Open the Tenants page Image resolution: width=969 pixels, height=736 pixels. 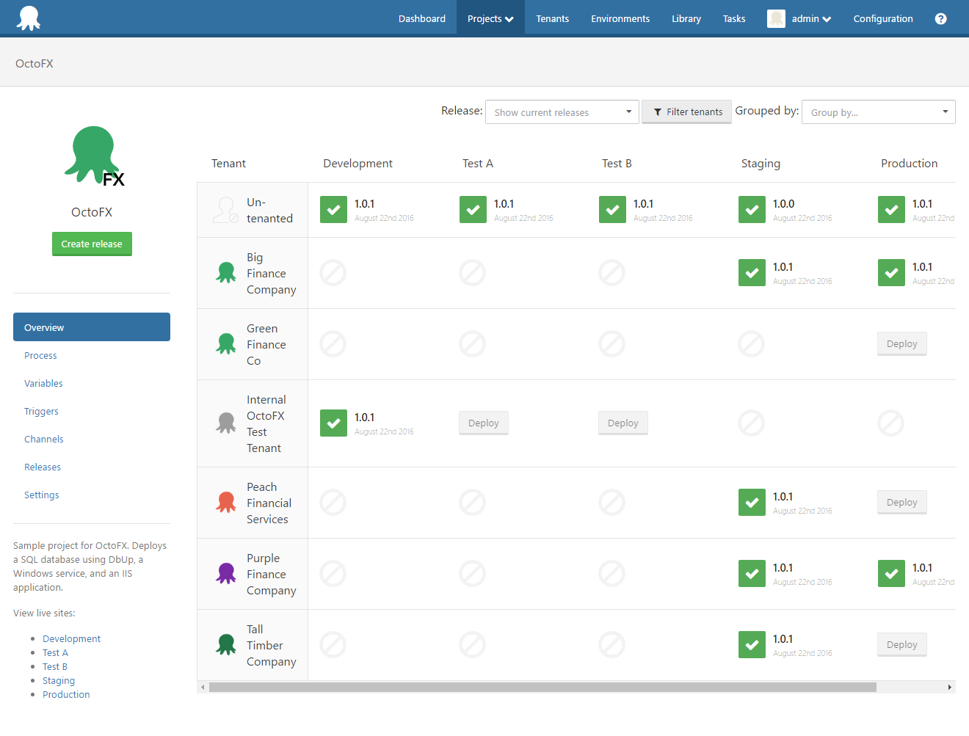point(552,18)
